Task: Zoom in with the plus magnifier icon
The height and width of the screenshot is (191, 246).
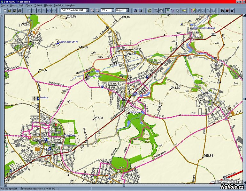Action: [92, 11]
